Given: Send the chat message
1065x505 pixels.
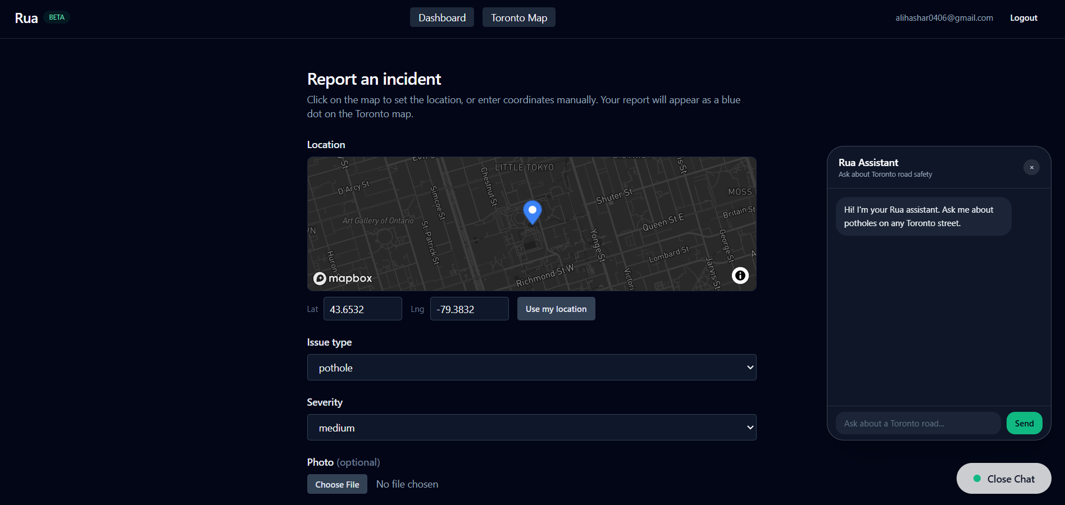Looking at the screenshot, I should [1025, 423].
